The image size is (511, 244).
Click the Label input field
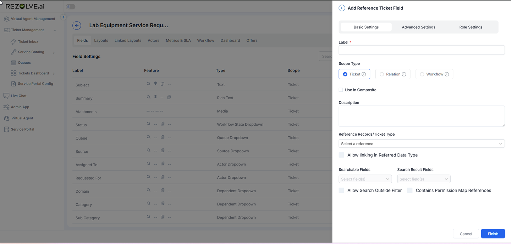pos(422,50)
